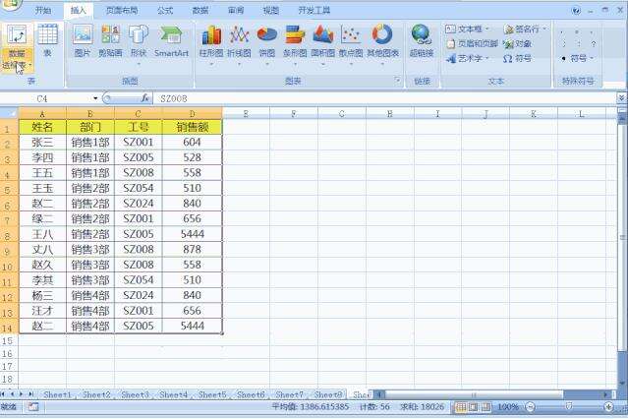Click the Select All corner button
628x419 pixels.
click(9, 113)
